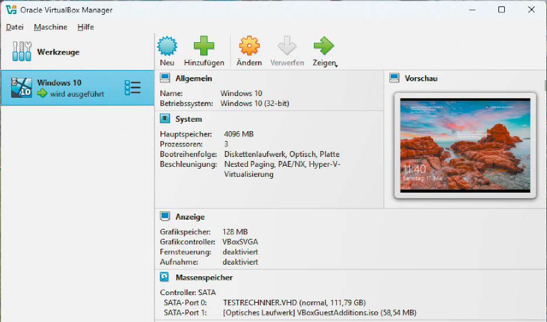Open the Allgemein settings heading
Screen dimensions: 547x322
194,78
